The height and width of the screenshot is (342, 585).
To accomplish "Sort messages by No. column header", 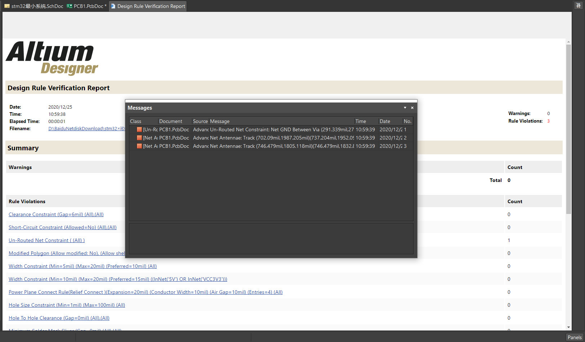I will click(x=408, y=121).
